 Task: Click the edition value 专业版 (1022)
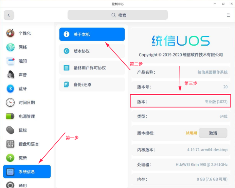point(216,101)
